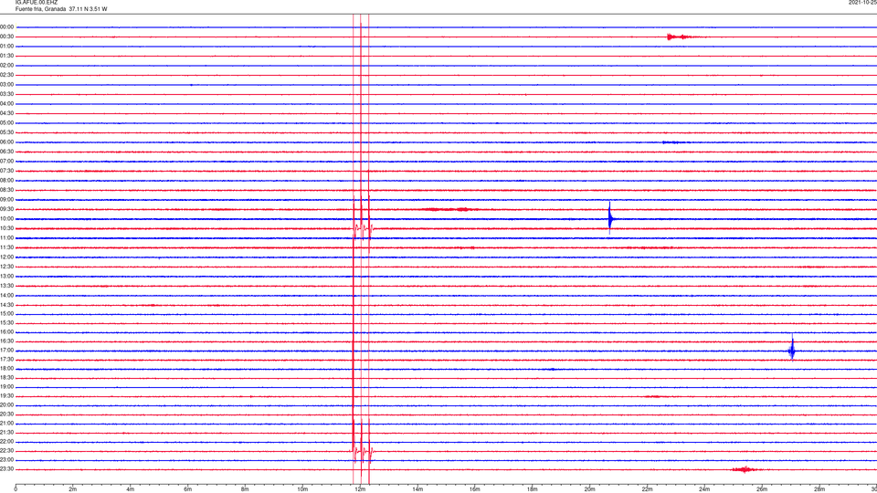This screenshot has width=877, height=493.
Task: Click the 10m tick label on minute axis
Action: (302, 489)
